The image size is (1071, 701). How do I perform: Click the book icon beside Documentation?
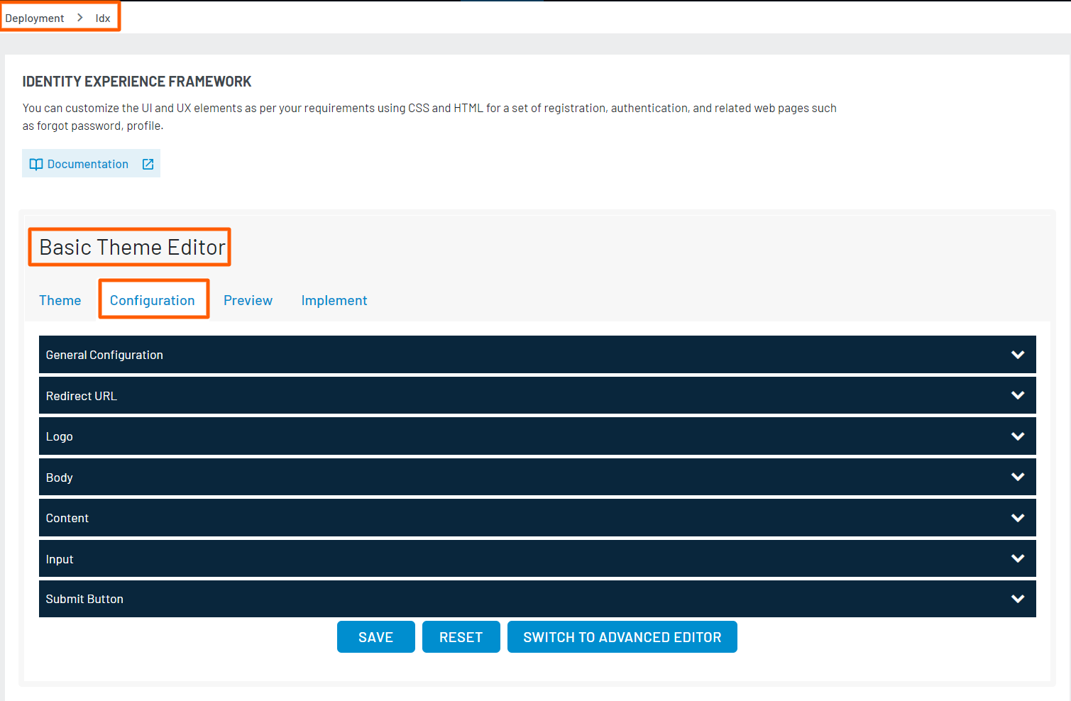[x=35, y=165]
